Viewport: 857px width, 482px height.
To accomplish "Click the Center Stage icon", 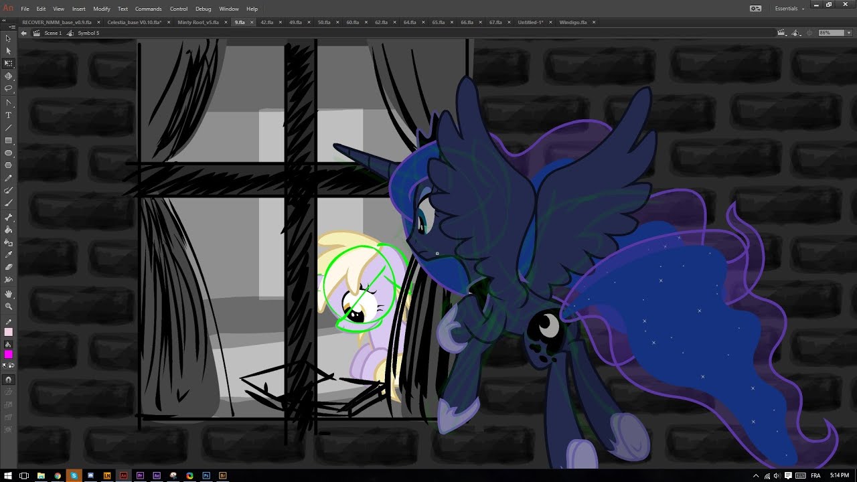I will 809,33.
